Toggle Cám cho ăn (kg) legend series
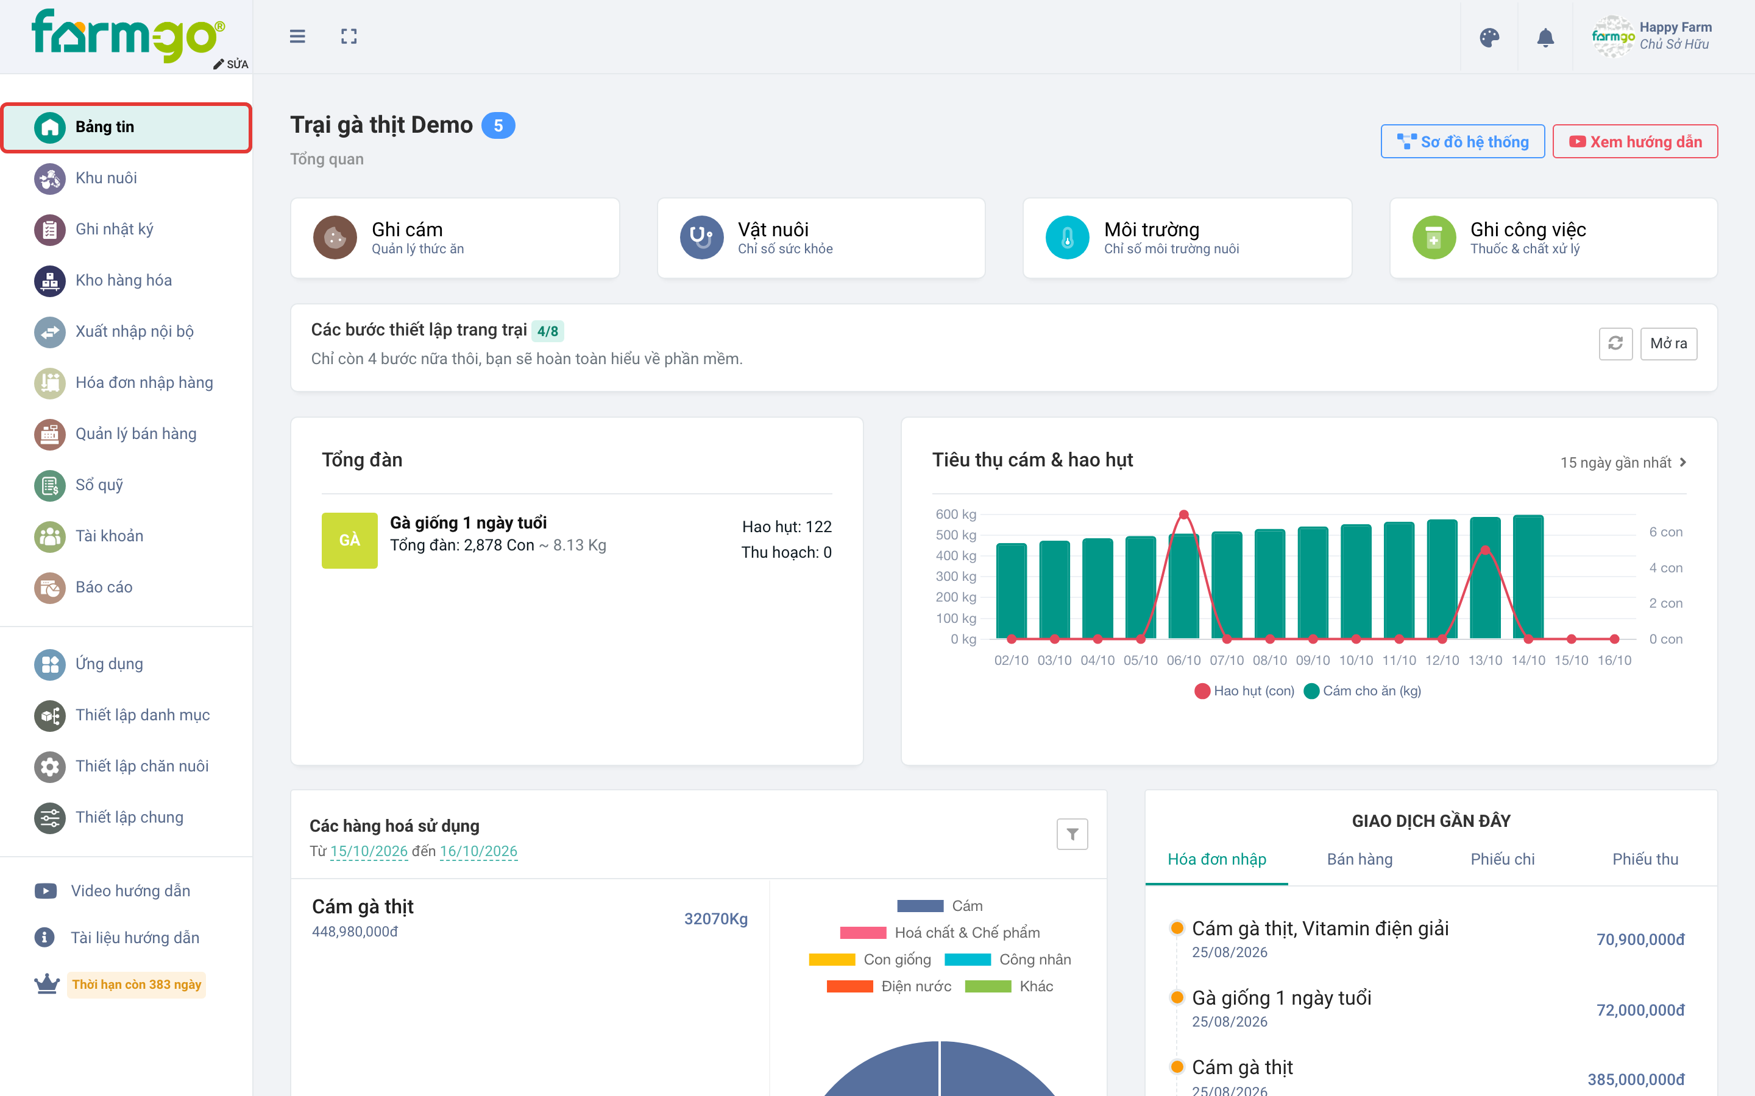Viewport: 1755px width, 1096px height. (1362, 691)
